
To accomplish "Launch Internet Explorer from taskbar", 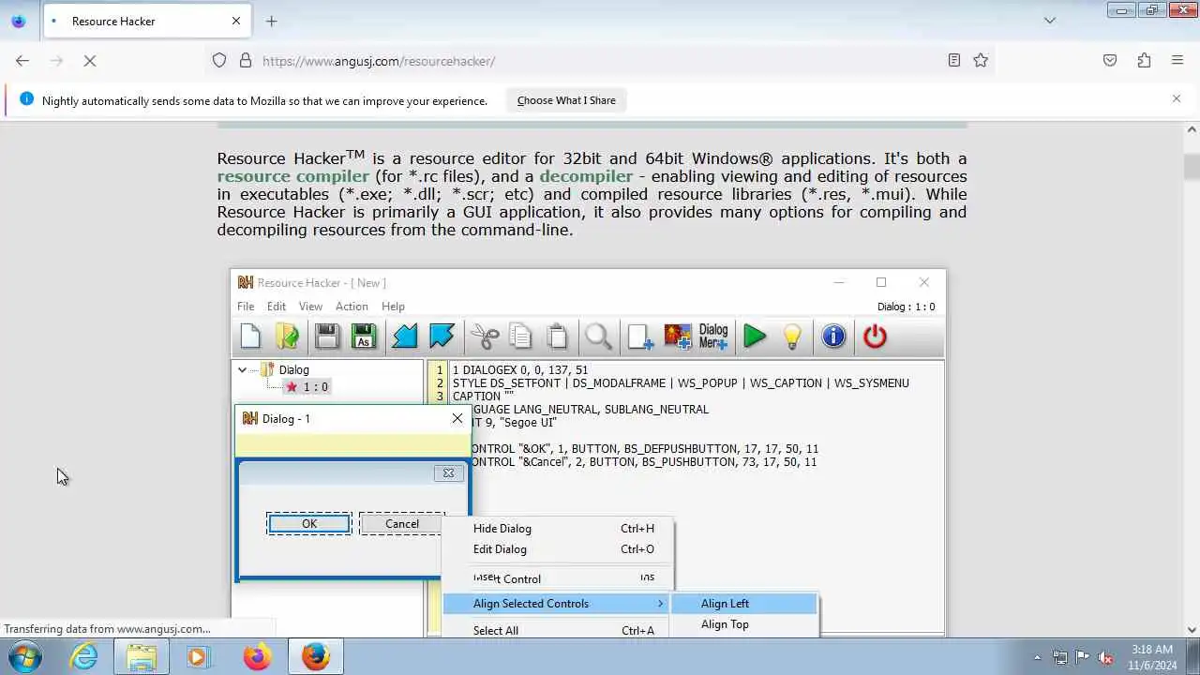I will [x=84, y=657].
